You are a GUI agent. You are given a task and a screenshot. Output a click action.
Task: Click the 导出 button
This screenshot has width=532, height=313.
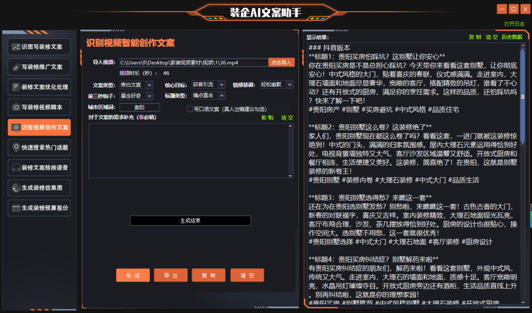click(171, 275)
